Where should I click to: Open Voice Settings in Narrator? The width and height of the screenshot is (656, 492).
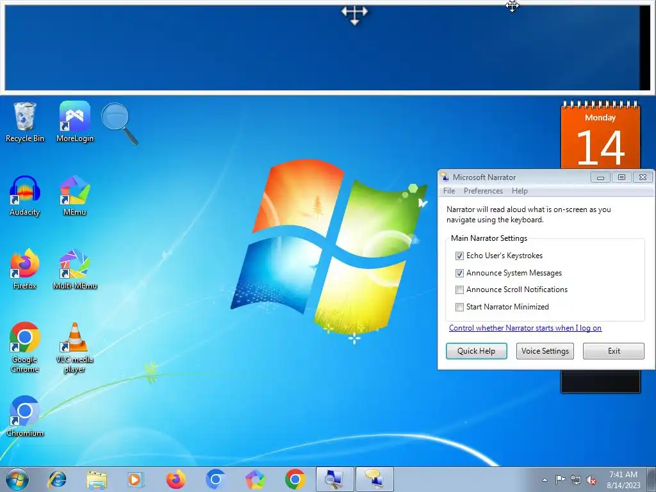point(545,351)
